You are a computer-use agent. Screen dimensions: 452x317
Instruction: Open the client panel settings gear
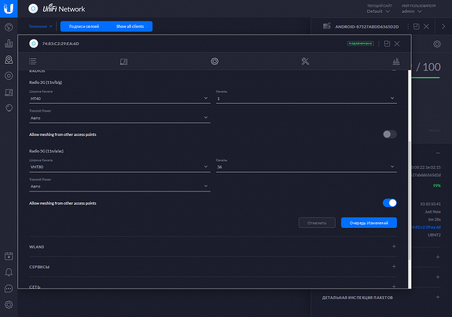(437, 44)
